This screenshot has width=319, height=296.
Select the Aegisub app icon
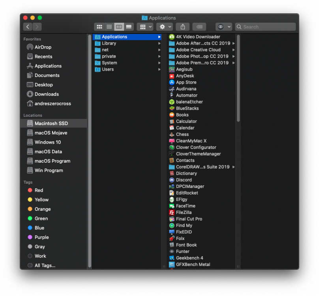coord(172,69)
